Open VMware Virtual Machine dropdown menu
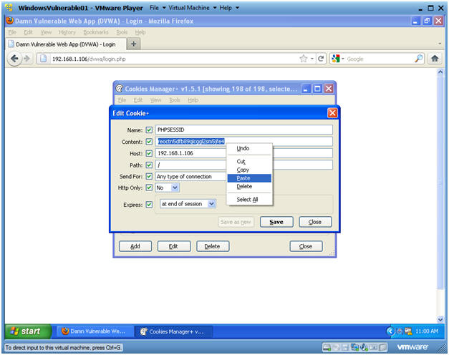 point(193,8)
